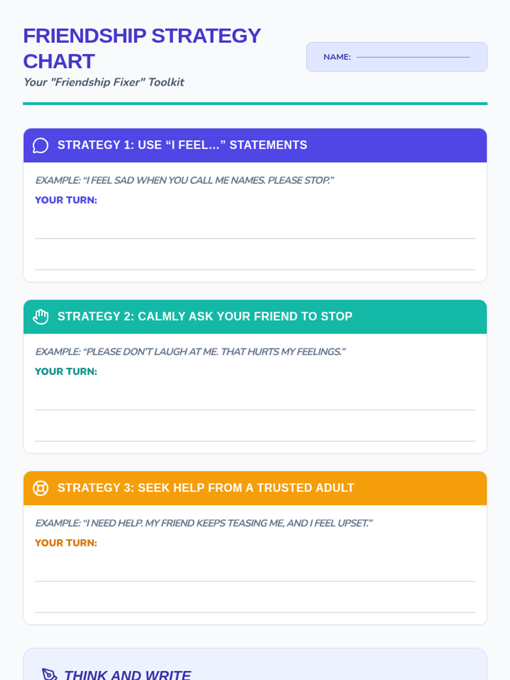
Task: Click the lifebuoy icon in Strategy 3
Action: (40, 488)
